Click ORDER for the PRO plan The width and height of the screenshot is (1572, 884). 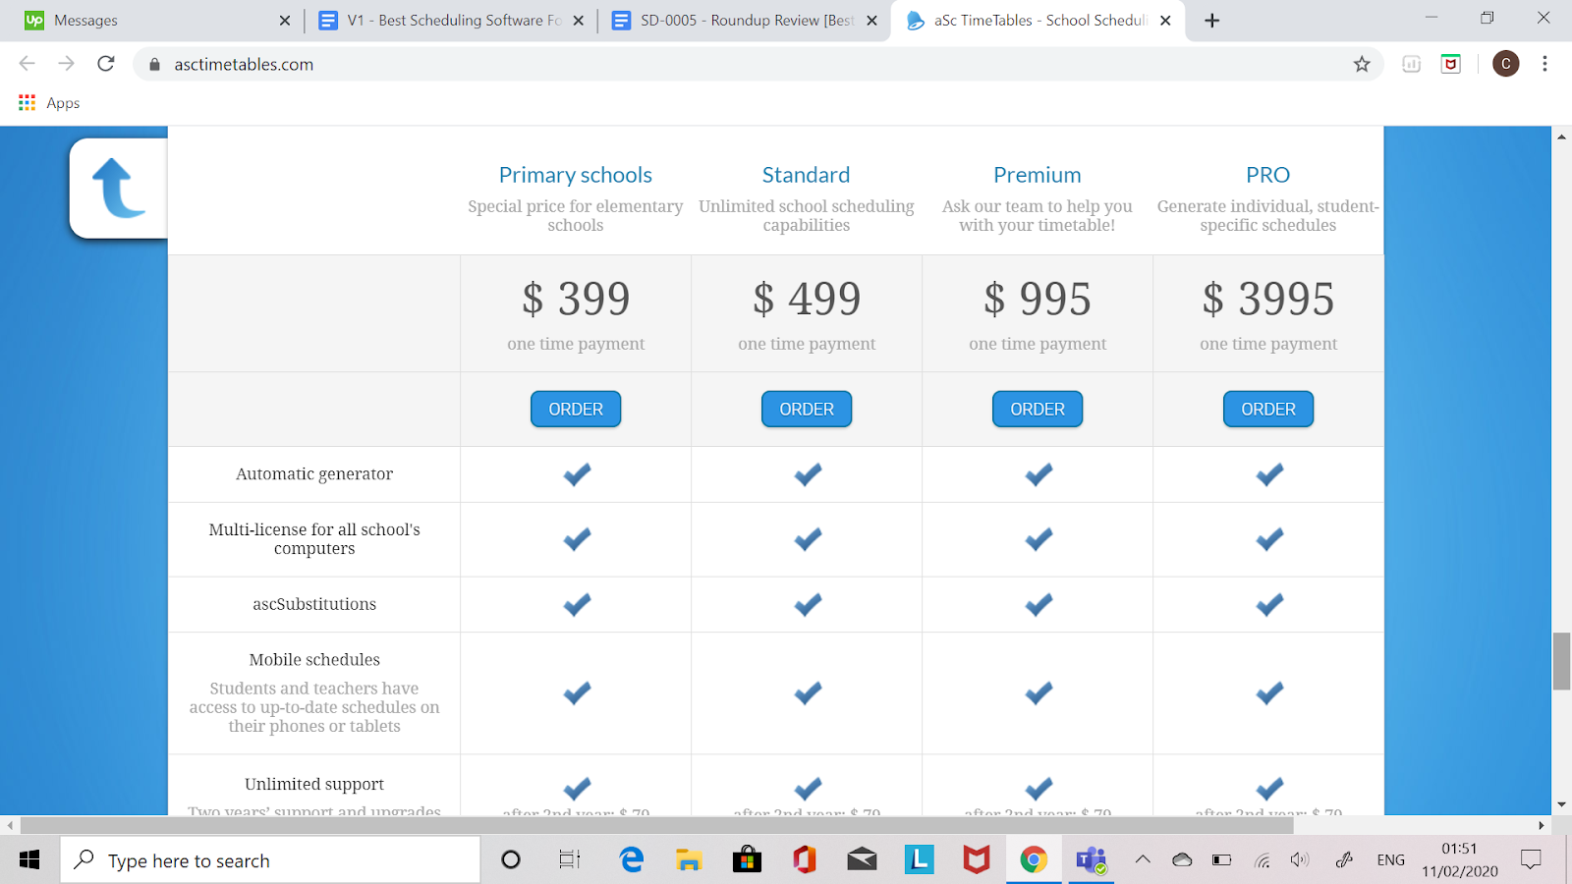(1267, 409)
